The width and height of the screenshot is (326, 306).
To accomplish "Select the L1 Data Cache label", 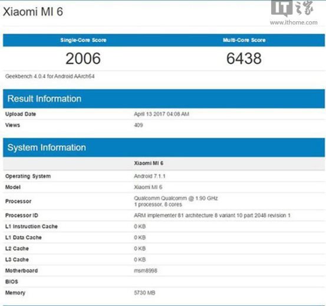I will click(x=24, y=237).
